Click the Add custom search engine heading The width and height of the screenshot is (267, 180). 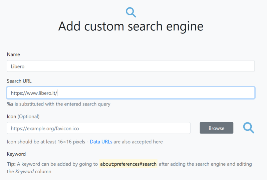click(x=131, y=26)
